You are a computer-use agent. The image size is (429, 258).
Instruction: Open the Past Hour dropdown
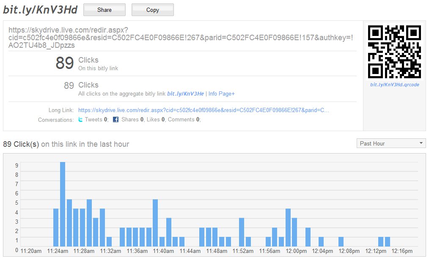click(391, 143)
